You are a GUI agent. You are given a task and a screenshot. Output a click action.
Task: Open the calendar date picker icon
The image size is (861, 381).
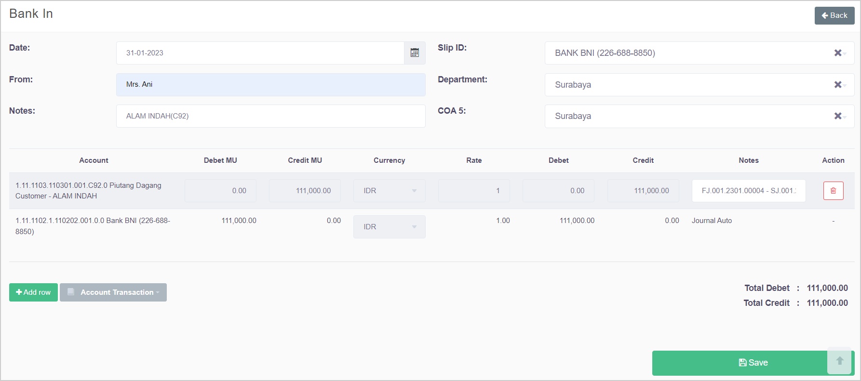click(x=415, y=53)
